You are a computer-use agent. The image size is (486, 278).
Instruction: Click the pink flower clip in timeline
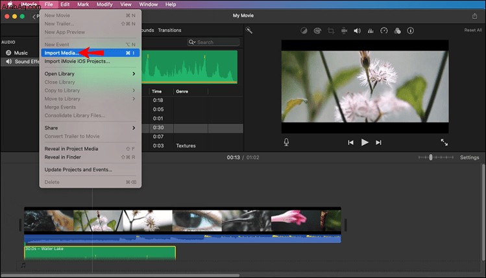(295, 220)
